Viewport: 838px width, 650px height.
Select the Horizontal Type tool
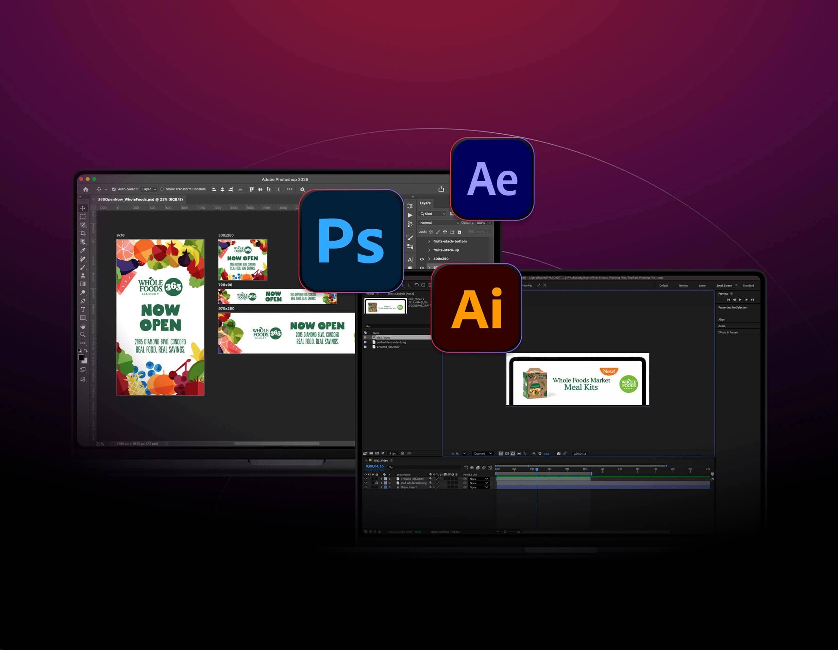pos(83,309)
